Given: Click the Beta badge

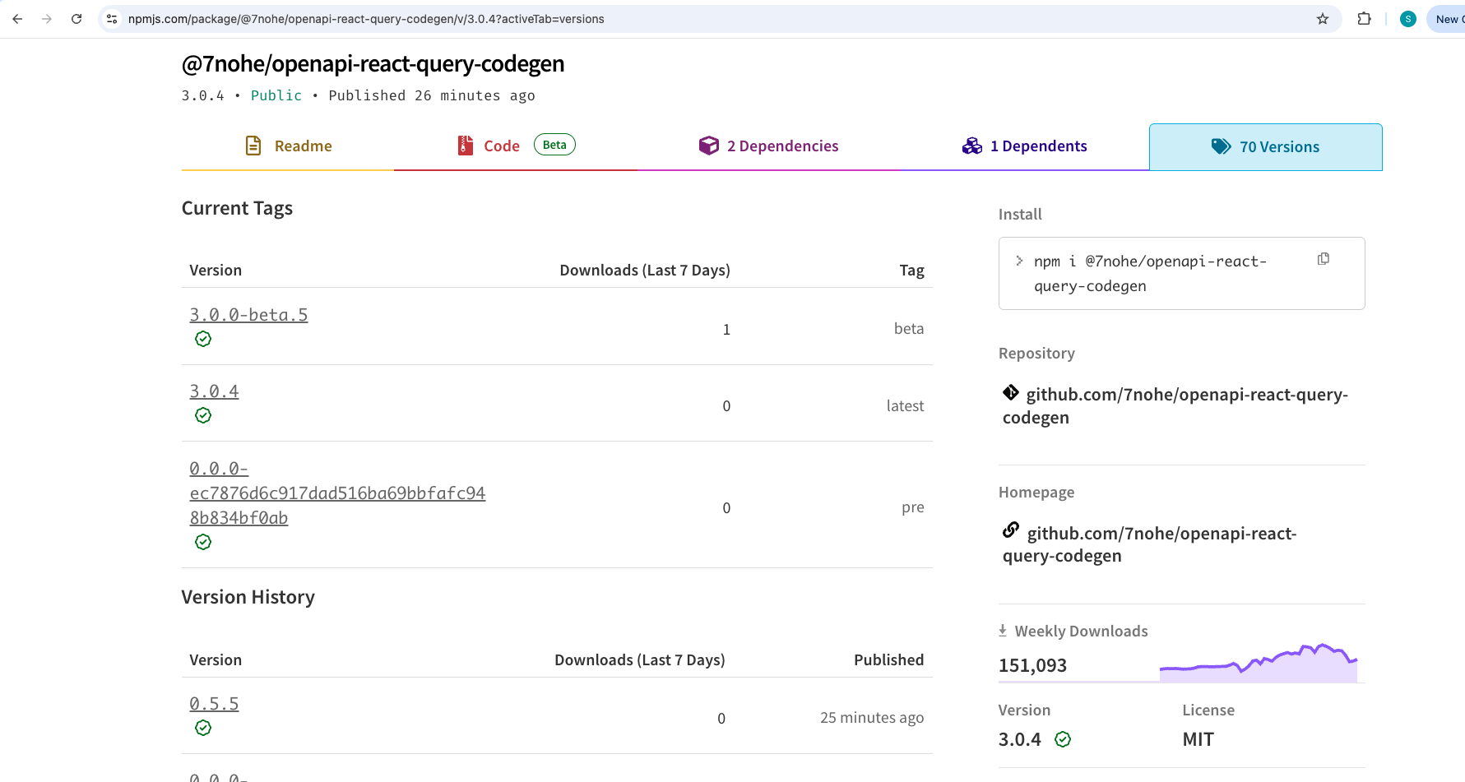Looking at the screenshot, I should [554, 145].
